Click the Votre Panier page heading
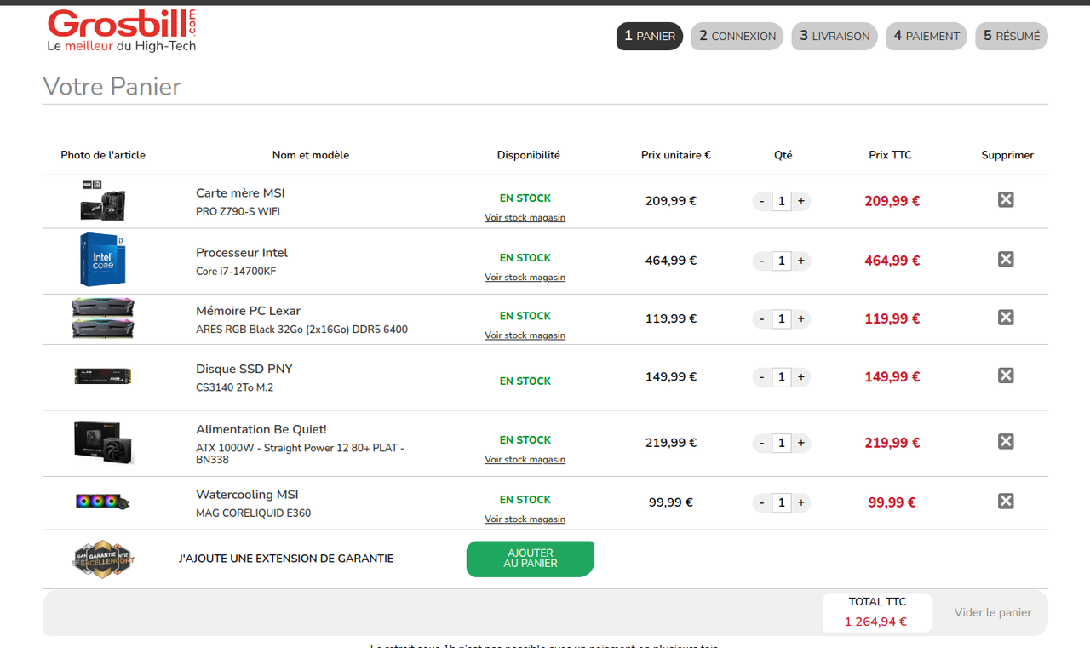 point(112,87)
